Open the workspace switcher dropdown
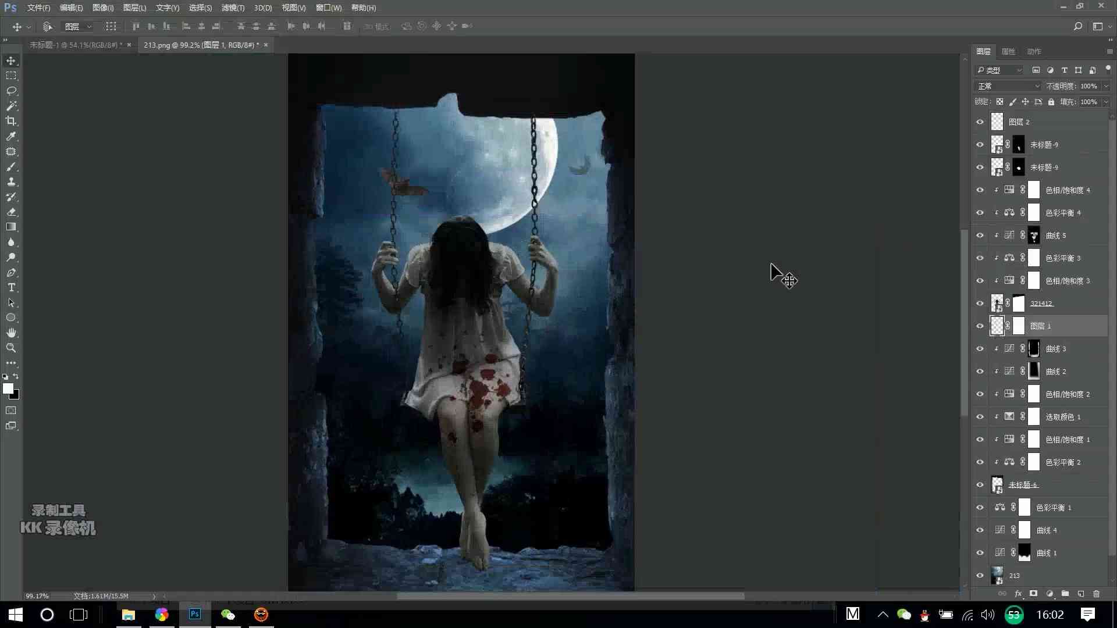This screenshot has width=1117, height=628. [1101, 26]
